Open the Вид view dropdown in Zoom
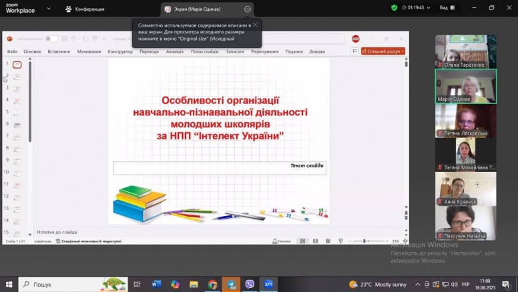The height and width of the screenshot is (292, 518). (446, 8)
